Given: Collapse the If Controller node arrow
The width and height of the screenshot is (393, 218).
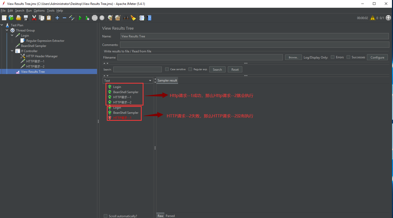Looking at the screenshot, I should [x=12, y=51].
